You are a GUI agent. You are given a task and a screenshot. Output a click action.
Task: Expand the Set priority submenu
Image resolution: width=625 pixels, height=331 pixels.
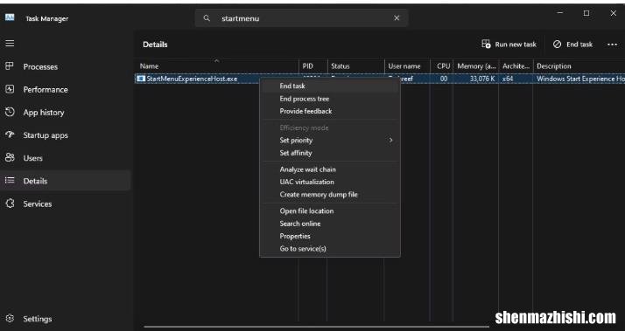point(330,140)
